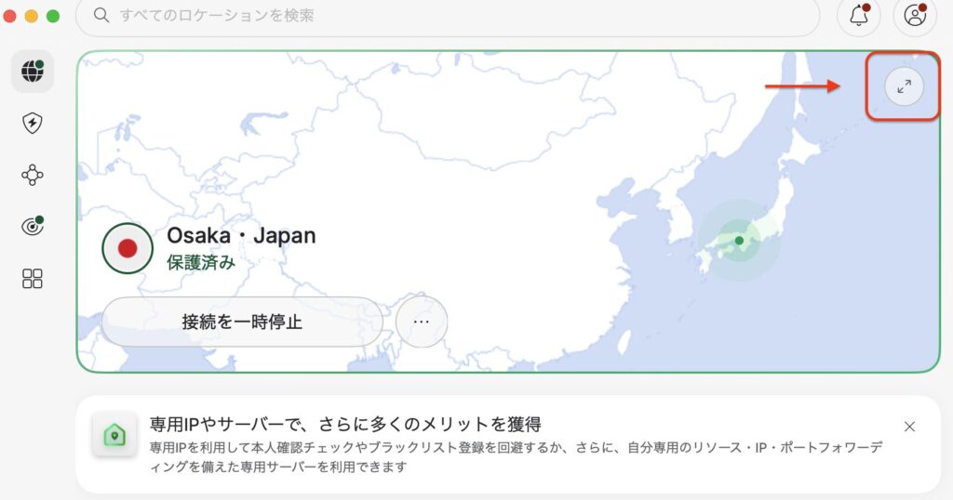Open the four-squares more apps icon
This screenshot has width=953, height=500.
click(x=33, y=279)
